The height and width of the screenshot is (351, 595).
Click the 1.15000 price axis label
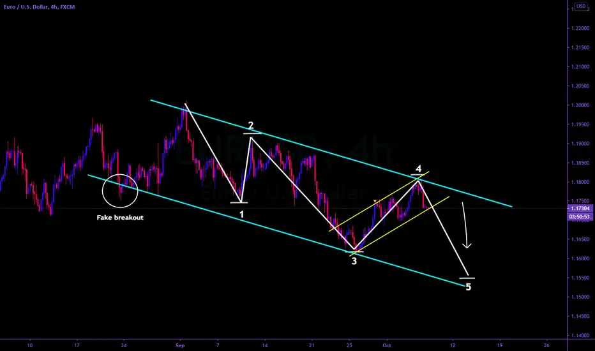(x=580, y=297)
